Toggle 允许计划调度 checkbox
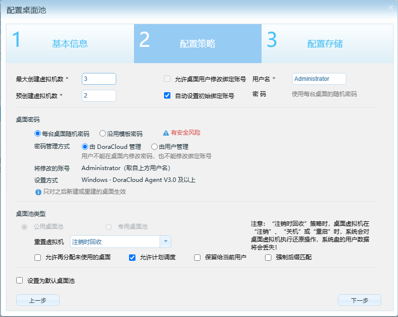 (x=132, y=257)
